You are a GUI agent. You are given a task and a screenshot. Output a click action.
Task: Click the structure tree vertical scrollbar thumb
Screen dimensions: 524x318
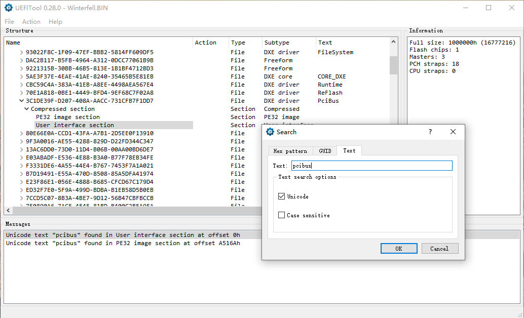[x=393, y=65]
